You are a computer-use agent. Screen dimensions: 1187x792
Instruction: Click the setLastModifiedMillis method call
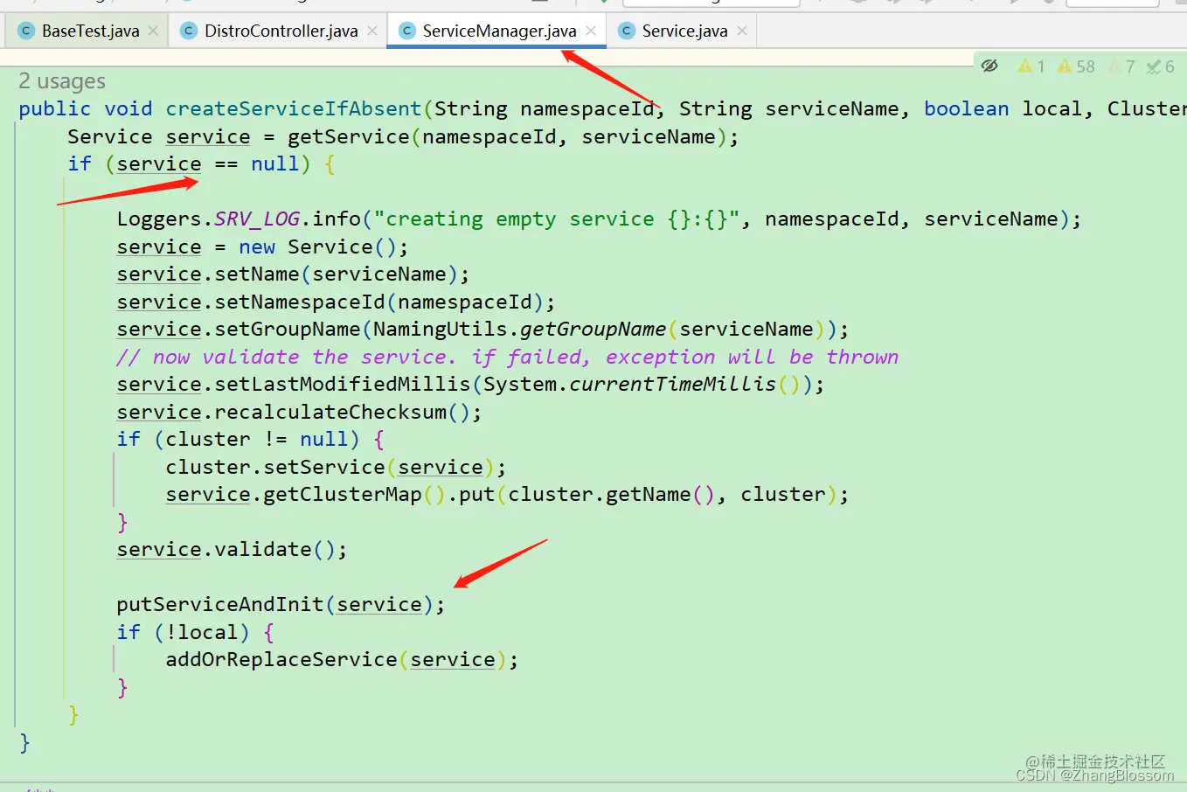[x=343, y=384]
